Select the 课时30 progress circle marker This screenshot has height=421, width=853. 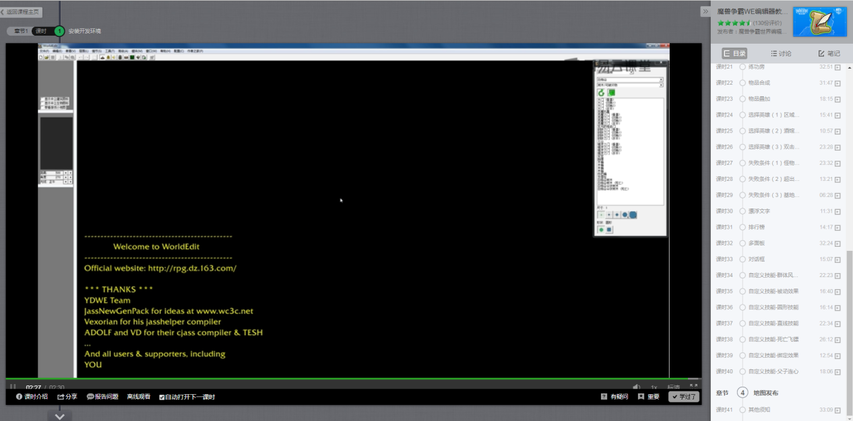(743, 211)
